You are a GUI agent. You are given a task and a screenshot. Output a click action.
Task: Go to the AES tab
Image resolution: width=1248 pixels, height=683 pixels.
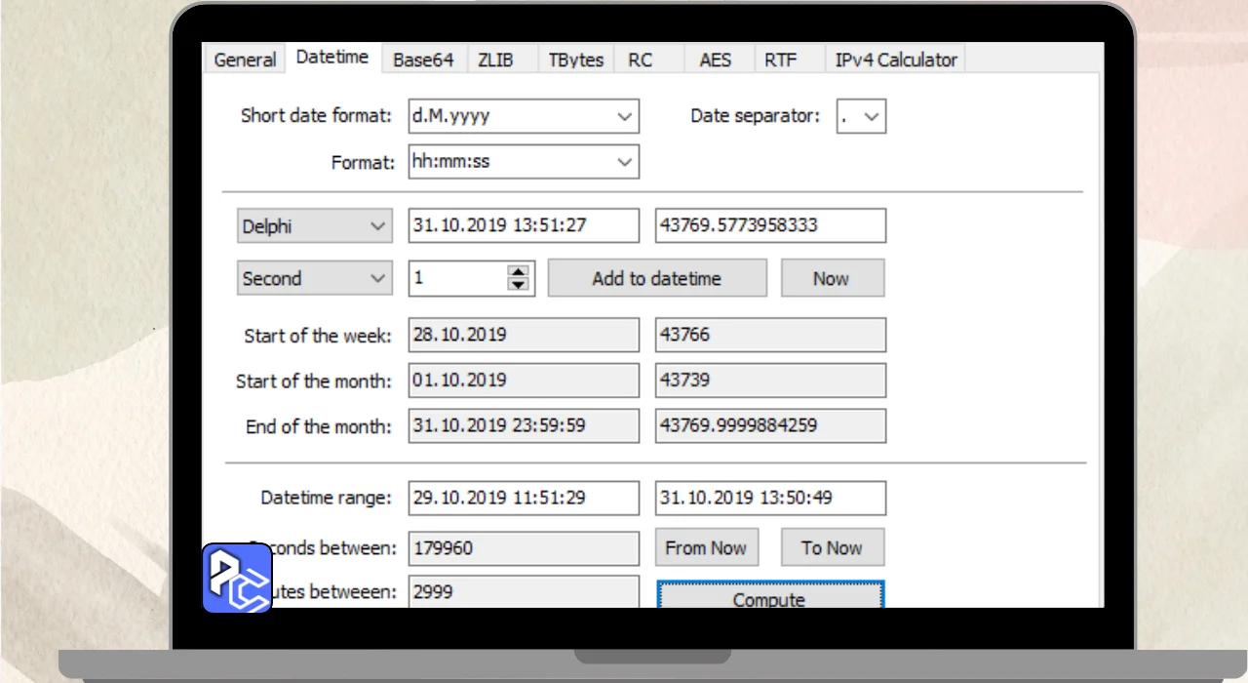(x=715, y=60)
